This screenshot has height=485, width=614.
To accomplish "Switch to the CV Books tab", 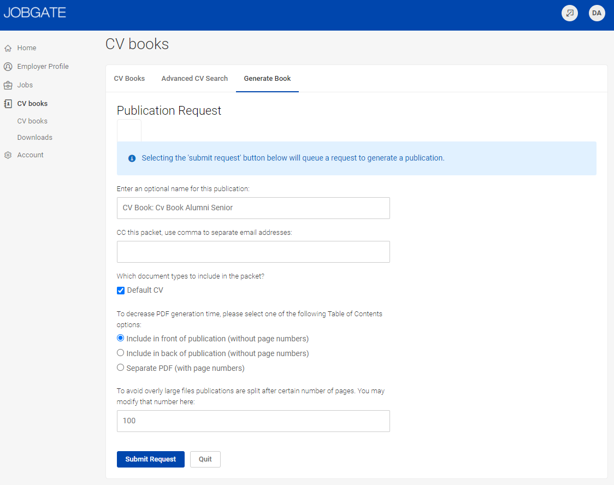I will click(x=129, y=79).
